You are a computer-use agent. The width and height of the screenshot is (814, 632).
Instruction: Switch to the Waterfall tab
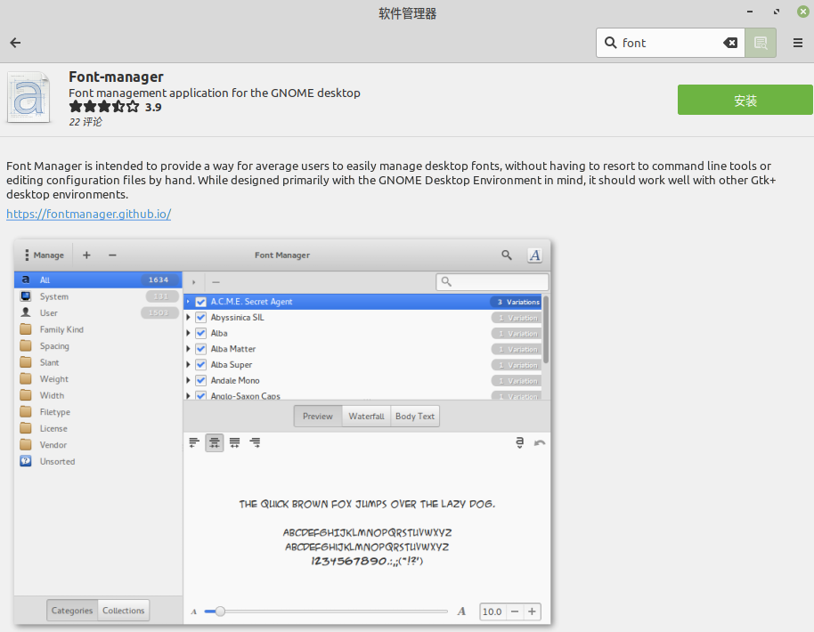tap(366, 417)
